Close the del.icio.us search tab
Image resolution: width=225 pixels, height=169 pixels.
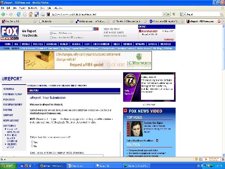point(108,21)
